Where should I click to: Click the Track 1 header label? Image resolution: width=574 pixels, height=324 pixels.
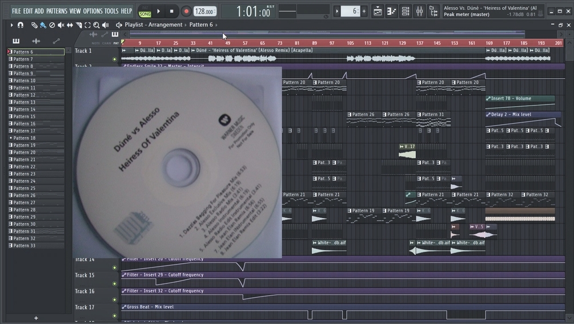(x=83, y=51)
